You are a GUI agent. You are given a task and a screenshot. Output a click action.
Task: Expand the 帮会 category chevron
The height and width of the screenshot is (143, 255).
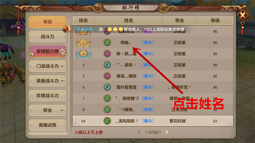coord(62,110)
